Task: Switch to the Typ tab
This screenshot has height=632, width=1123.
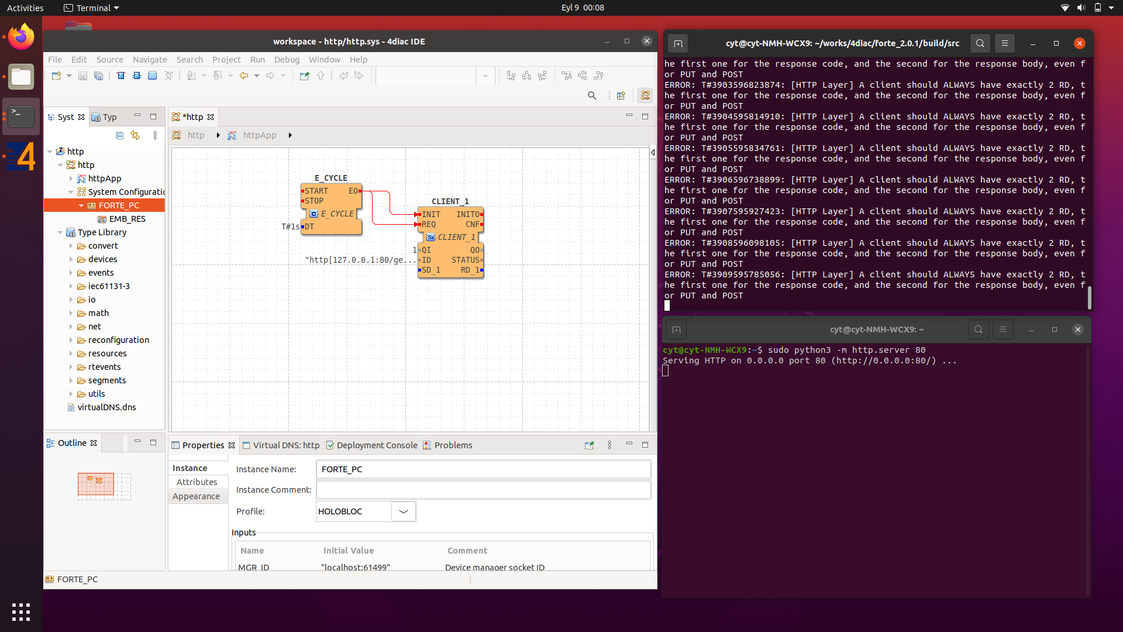Action: pos(104,117)
